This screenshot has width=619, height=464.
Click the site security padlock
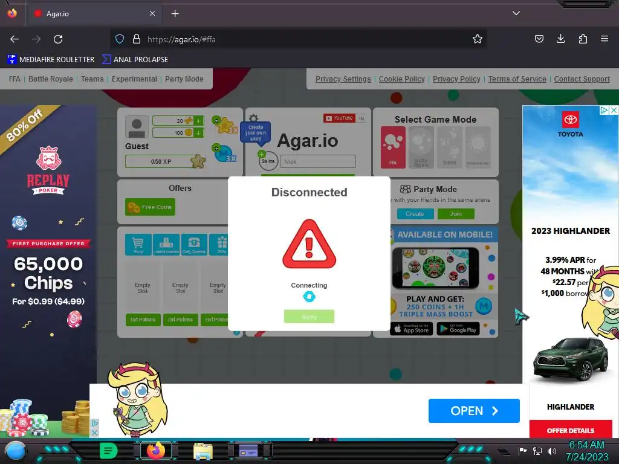click(137, 39)
